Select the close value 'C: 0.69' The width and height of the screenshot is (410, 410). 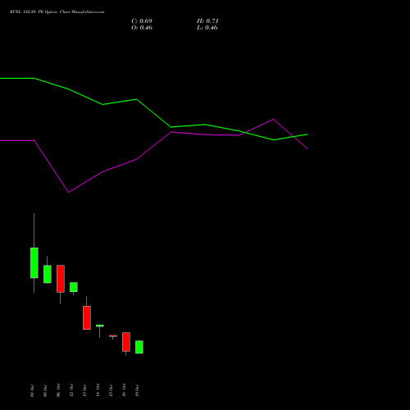click(142, 21)
